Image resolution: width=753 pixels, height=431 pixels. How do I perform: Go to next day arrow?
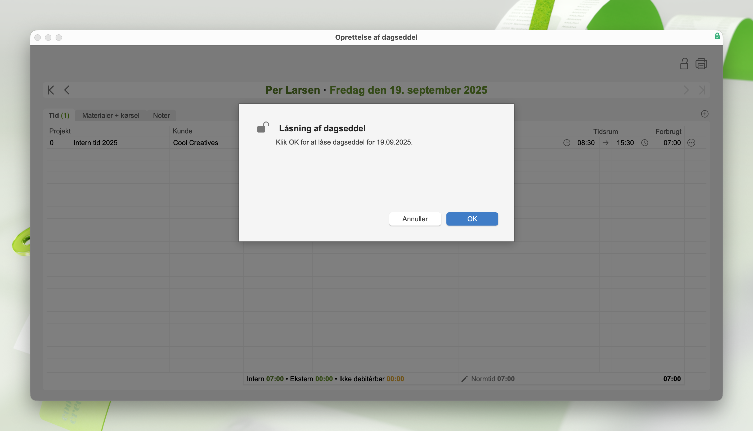point(686,90)
